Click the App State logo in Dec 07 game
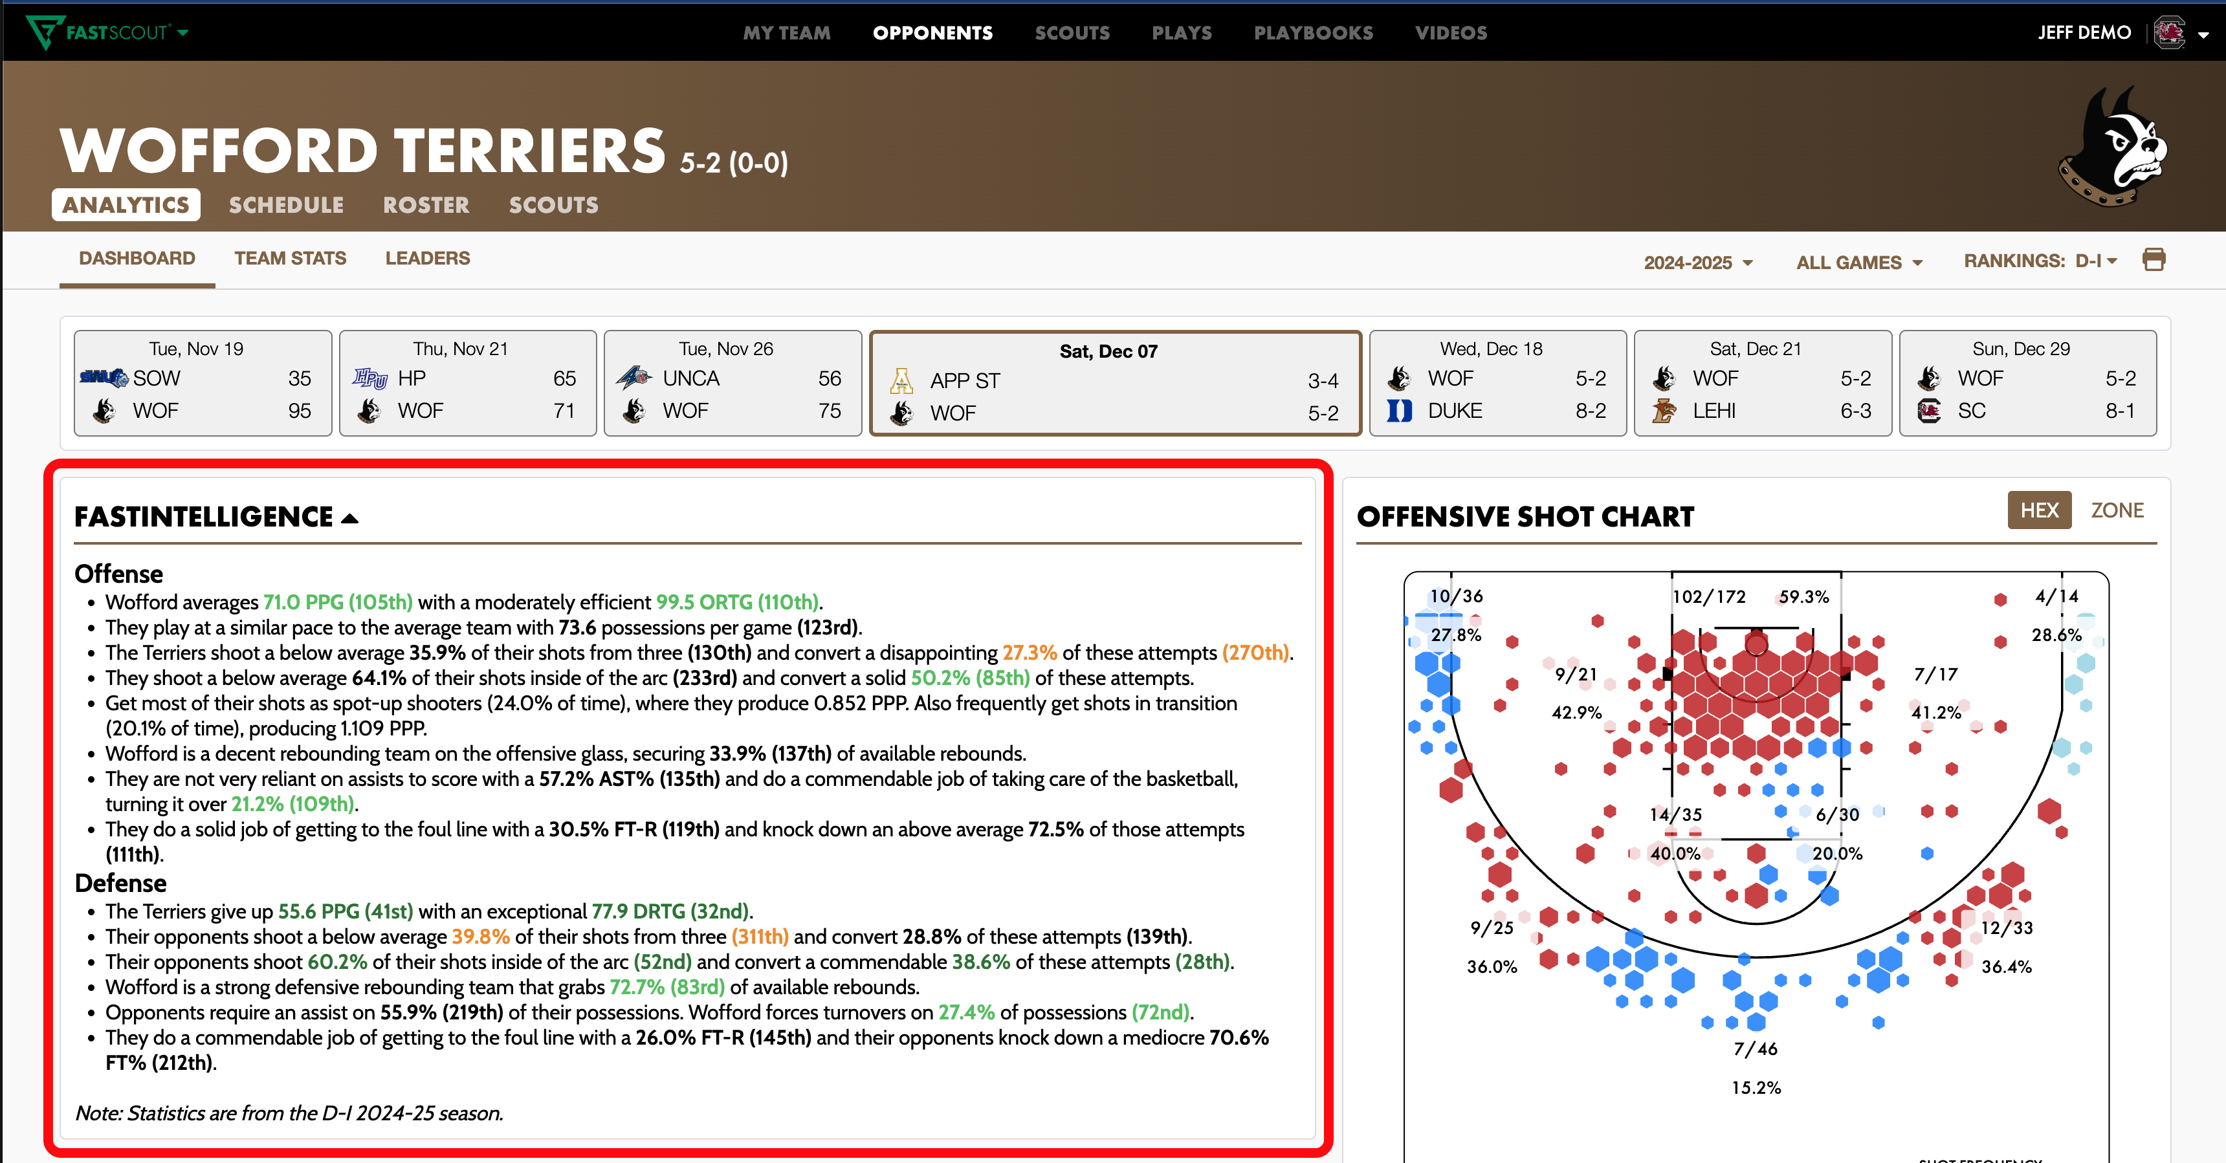2226x1163 pixels. point(901,380)
